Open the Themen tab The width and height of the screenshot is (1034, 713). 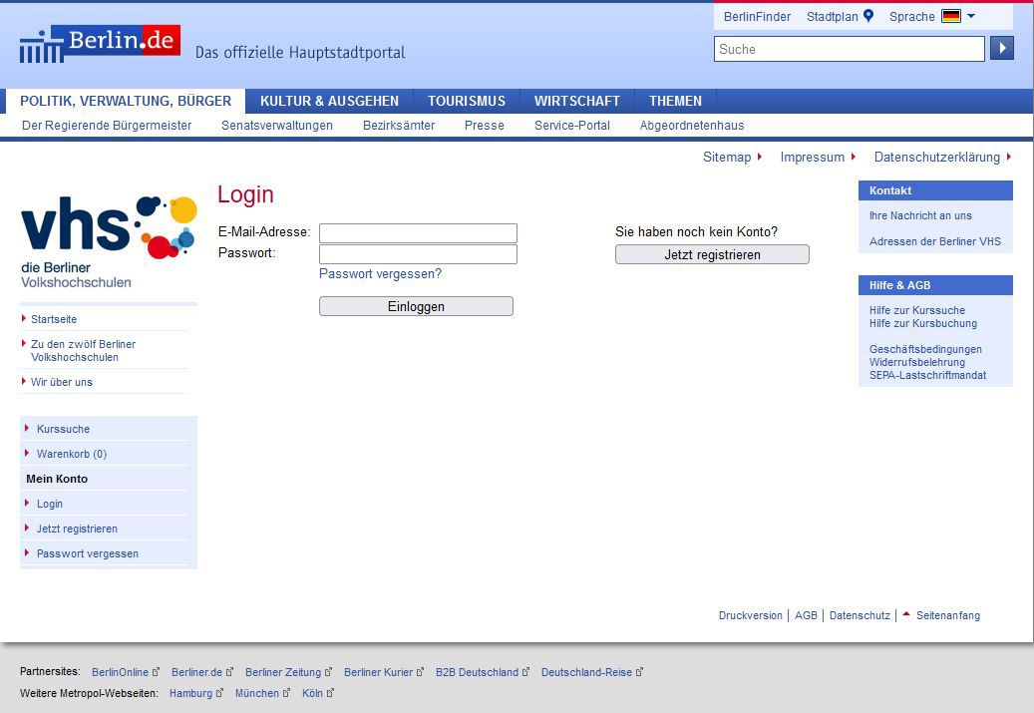point(675,101)
